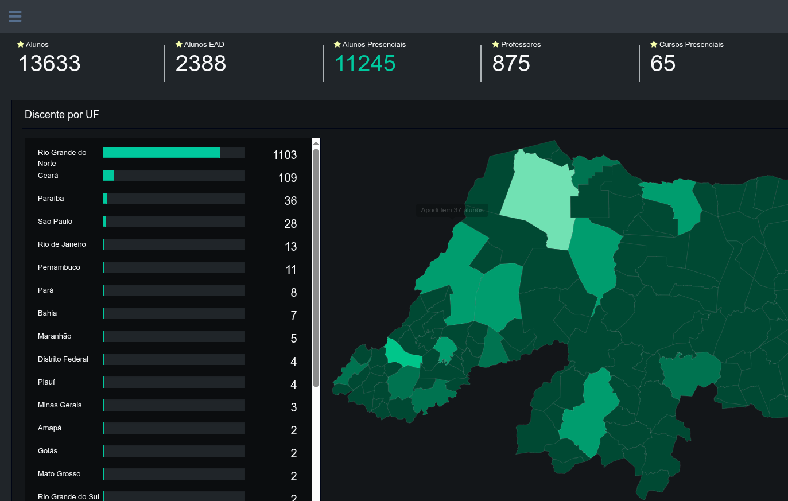The height and width of the screenshot is (501, 788).
Task: Select the Distrito Federal list entry
Action: click(x=63, y=359)
